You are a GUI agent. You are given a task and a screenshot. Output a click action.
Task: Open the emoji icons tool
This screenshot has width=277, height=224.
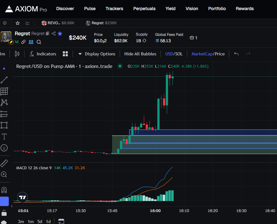(x=4, y=148)
